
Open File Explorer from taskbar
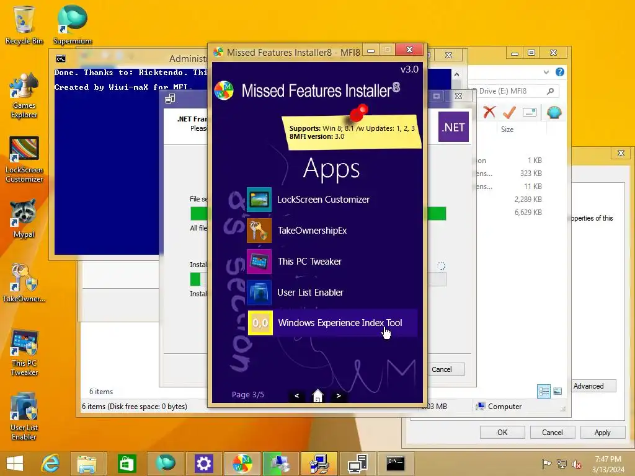click(x=87, y=464)
